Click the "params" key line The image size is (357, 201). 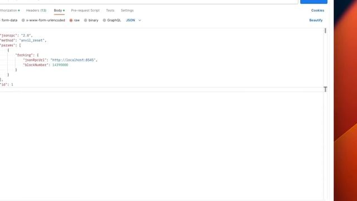(x=11, y=45)
